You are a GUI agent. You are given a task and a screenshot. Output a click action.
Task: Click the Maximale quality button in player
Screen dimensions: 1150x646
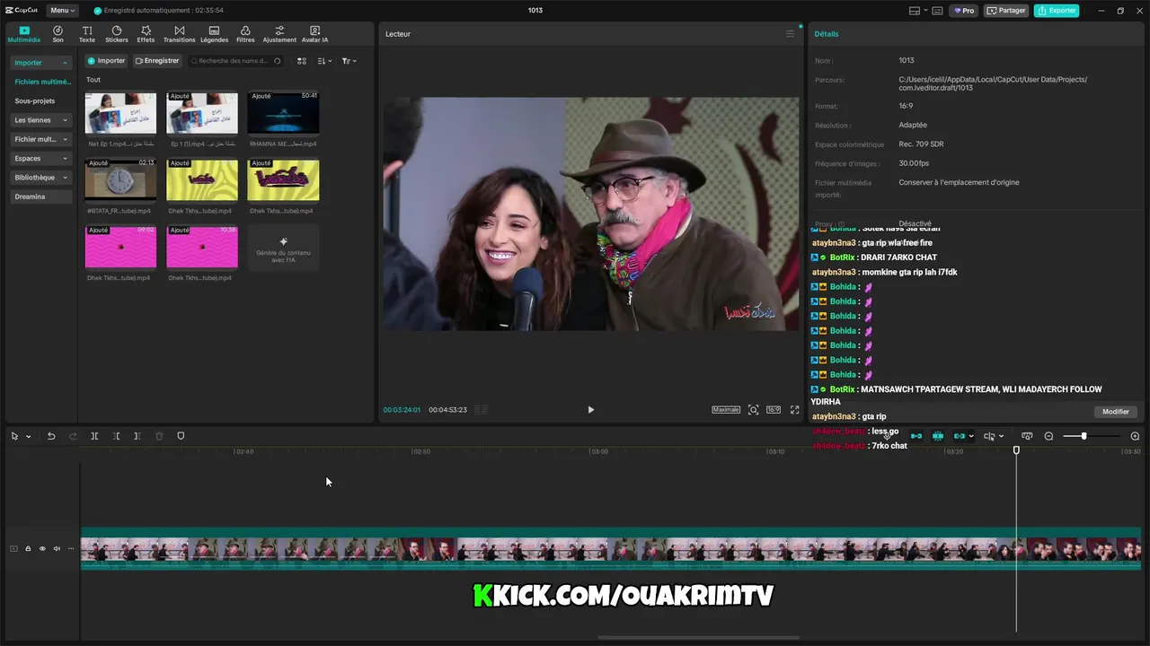[x=726, y=409]
